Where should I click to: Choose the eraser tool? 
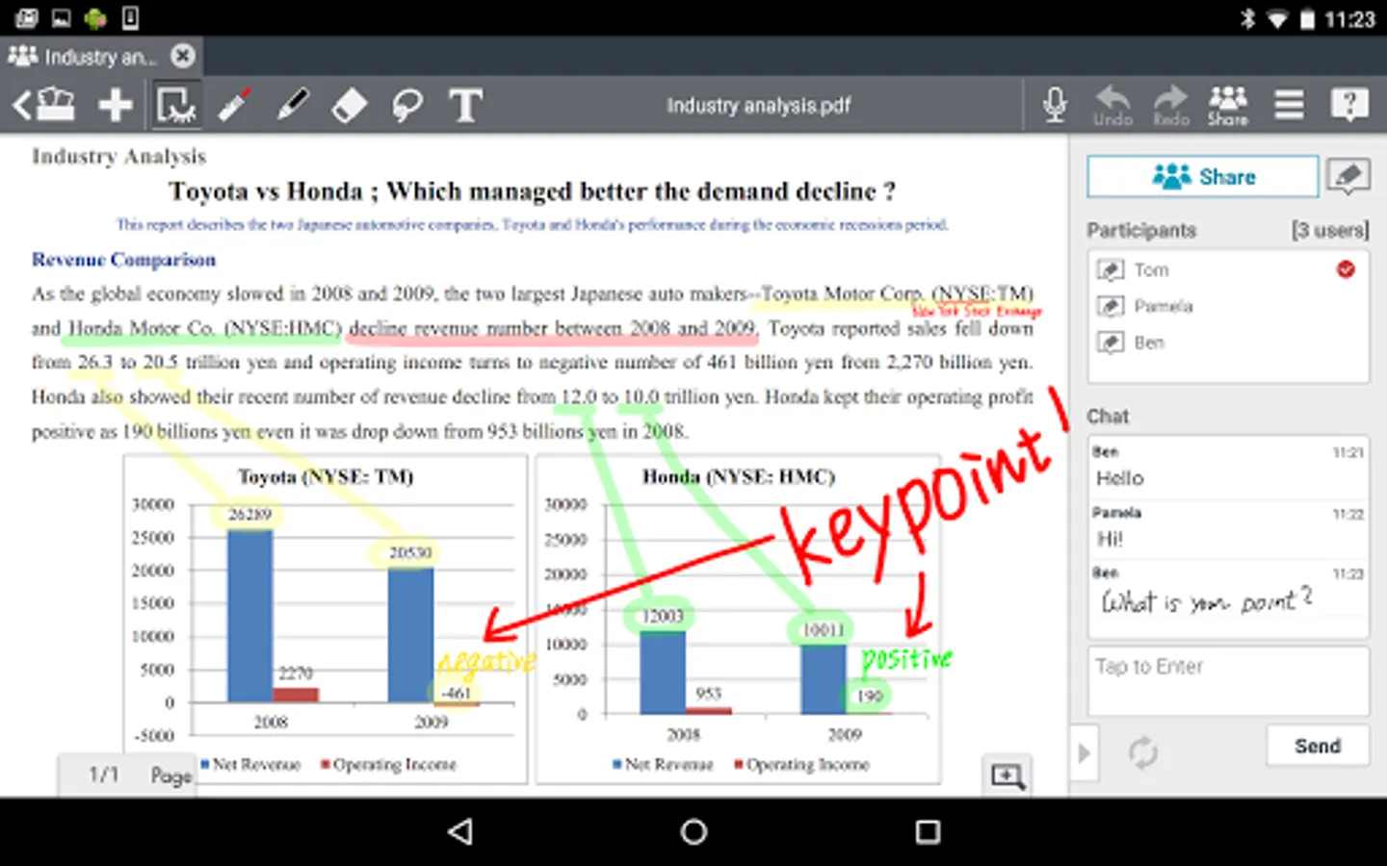click(x=349, y=104)
